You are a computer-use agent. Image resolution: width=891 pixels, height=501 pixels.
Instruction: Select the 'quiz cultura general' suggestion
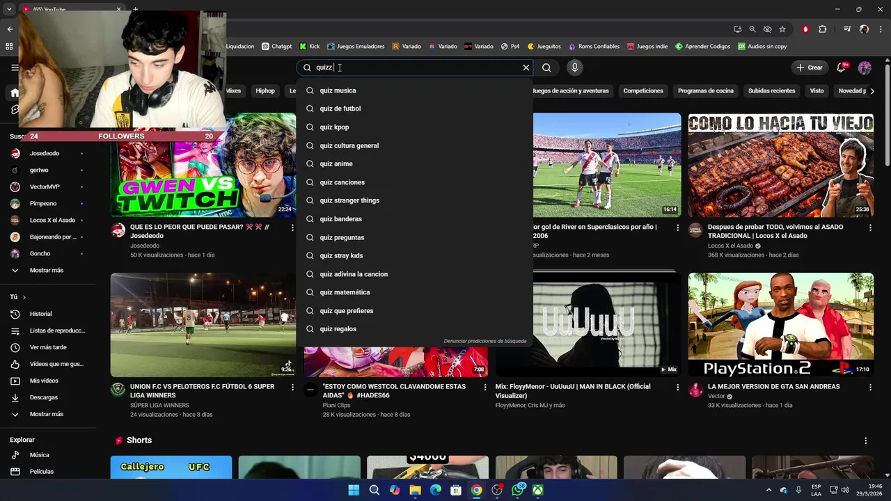(x=414, y=145)
